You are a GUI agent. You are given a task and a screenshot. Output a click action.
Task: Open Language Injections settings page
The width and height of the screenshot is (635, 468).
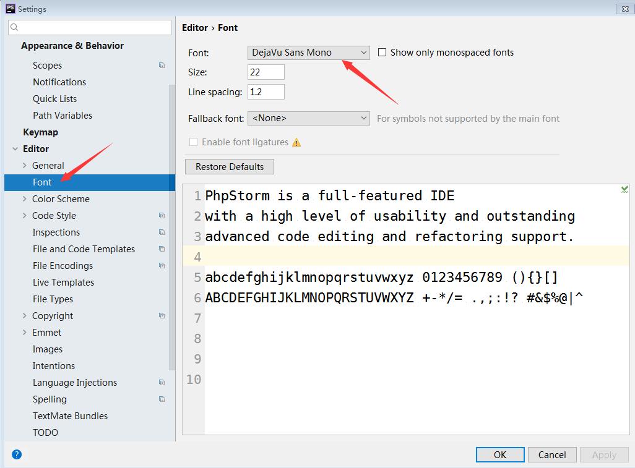pyautogui.click(x=75, y=382)
